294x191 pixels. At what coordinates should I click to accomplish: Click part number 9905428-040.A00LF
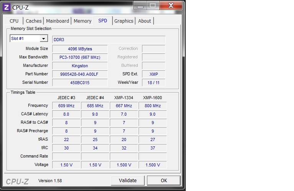[x=80, y=74]
